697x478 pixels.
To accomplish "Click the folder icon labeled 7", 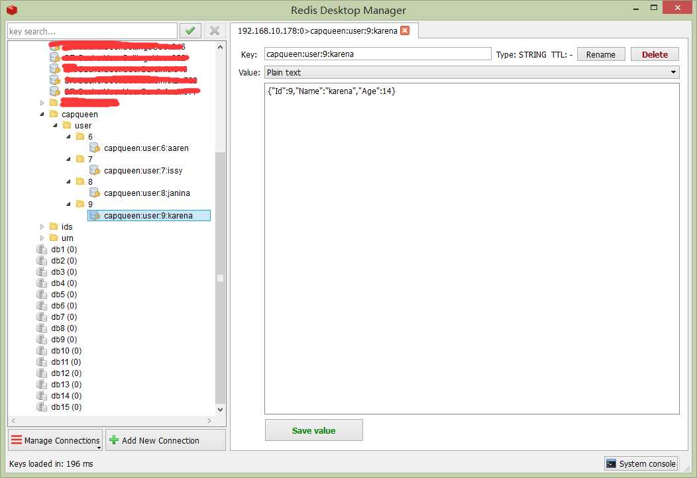I will [80, 159].
